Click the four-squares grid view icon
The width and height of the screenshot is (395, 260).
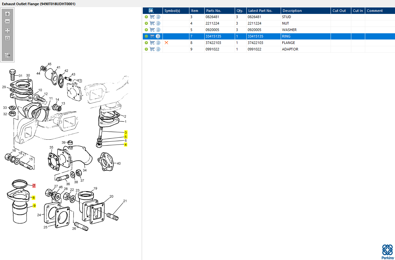click(7, 31)
